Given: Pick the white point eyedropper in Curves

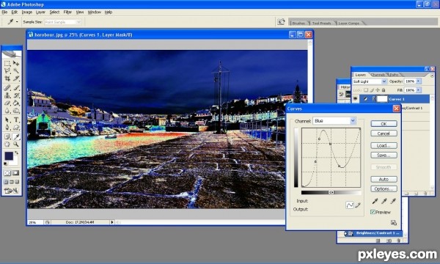Looking at the screenshot, I should (393, 201).
